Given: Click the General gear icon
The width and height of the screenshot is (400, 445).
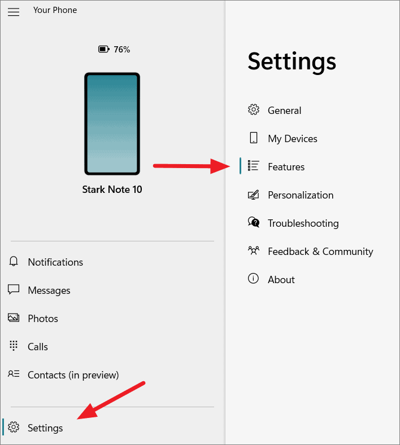Looking at the screenshot, I should click(253, 109).
